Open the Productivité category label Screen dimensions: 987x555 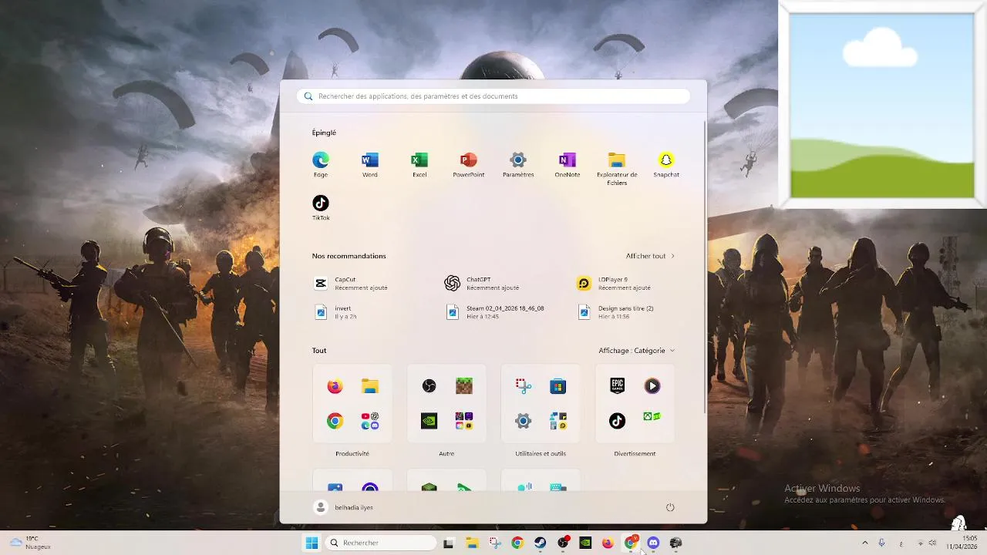pyautogui.click(x=352, y=454)
